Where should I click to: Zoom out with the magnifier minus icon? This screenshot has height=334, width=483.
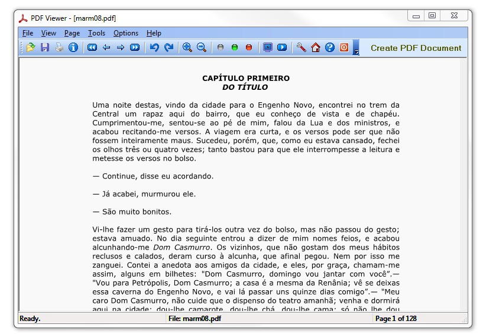point(202,47)
